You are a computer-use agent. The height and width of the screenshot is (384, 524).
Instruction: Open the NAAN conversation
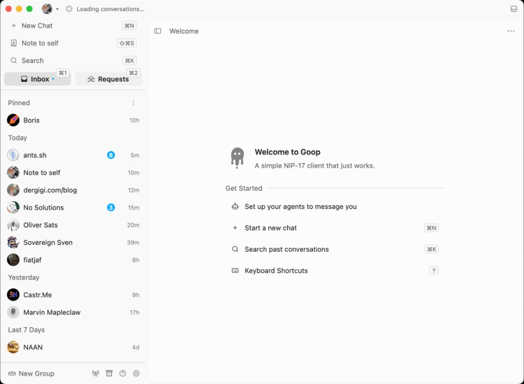(x=73, y=347)
